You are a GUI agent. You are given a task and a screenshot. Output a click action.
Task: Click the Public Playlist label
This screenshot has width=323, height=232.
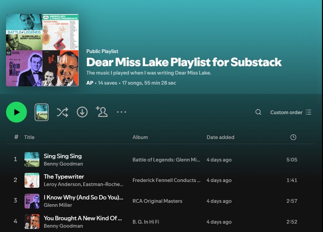pyautogui.click(x=102, y=51)
